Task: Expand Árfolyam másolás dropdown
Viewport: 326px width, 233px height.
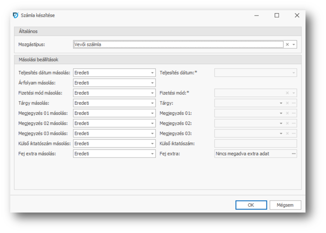Action: pyautogui.click(x=152, y=83)
